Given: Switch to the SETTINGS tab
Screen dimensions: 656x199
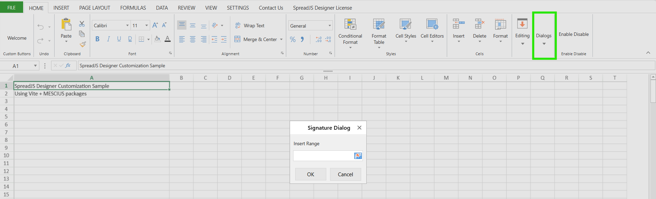Looking at the screenshot, I should (238, 8).
